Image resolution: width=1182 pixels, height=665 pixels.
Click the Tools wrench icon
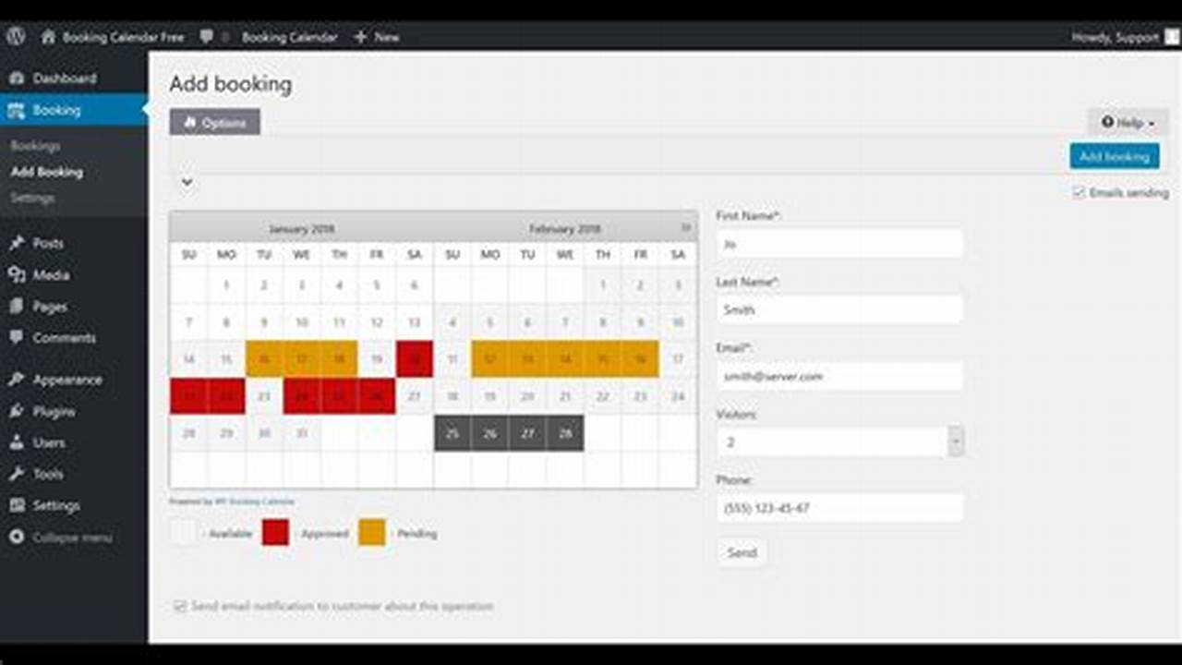point(17,474)
